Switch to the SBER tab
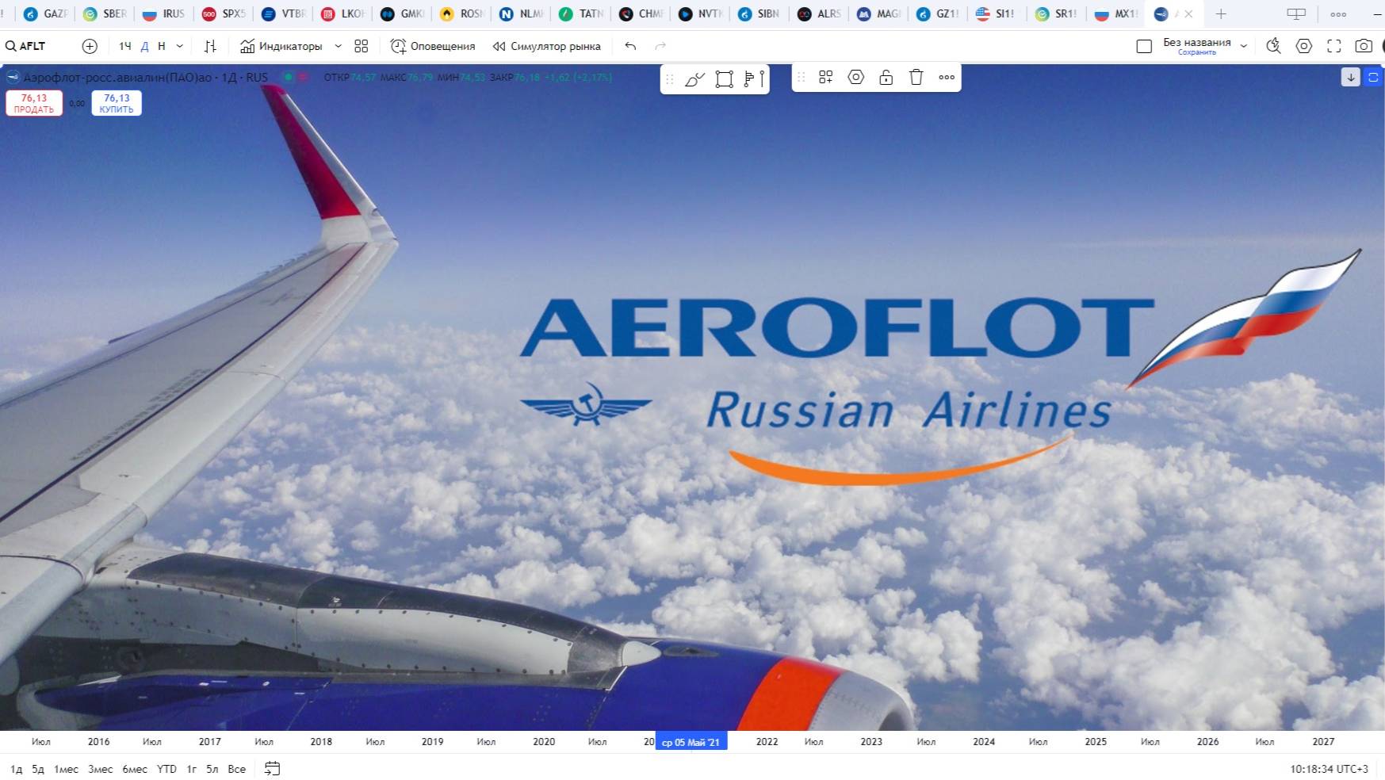 (105, 13)
